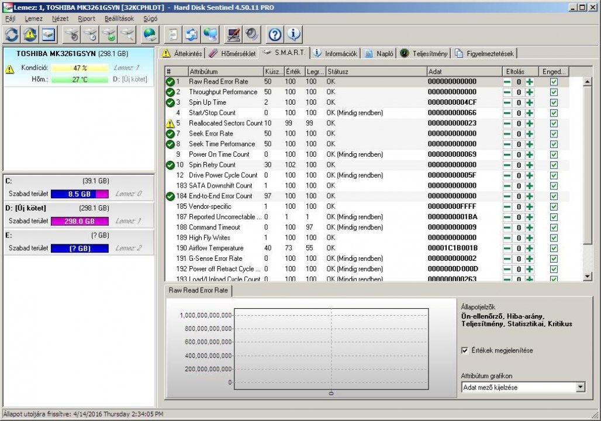Click green check icon of Raw Read Error Rate
The height and width of the screenshot is (421, 601).
pos(170,82)
